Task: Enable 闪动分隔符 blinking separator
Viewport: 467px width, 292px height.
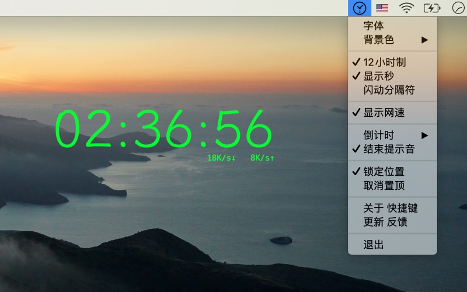Action: pyautogui.click(x=392, y=90)
